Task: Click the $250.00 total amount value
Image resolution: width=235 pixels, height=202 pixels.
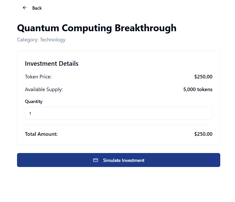Action: [x=203, y=134]
